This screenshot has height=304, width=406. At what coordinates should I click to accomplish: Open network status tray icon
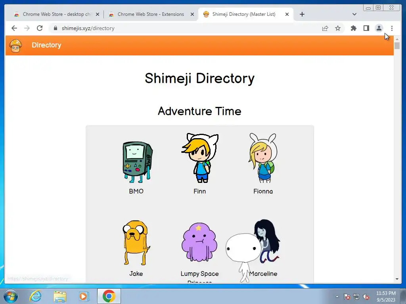pyautogui.click(x=356, y=296)
